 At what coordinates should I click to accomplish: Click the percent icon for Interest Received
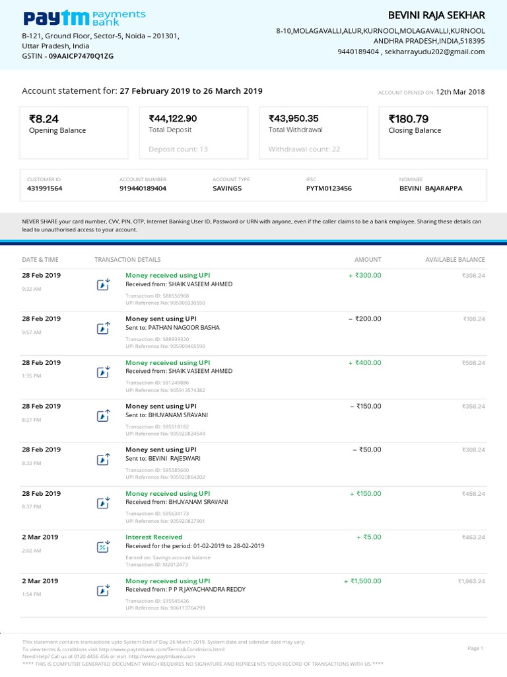pos(103,547)
